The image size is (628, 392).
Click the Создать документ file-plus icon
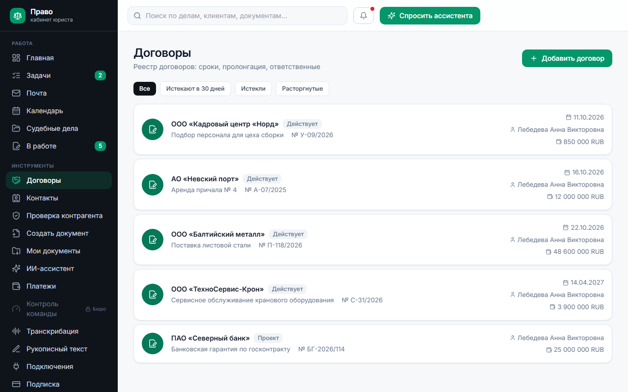tap(16, 233)
